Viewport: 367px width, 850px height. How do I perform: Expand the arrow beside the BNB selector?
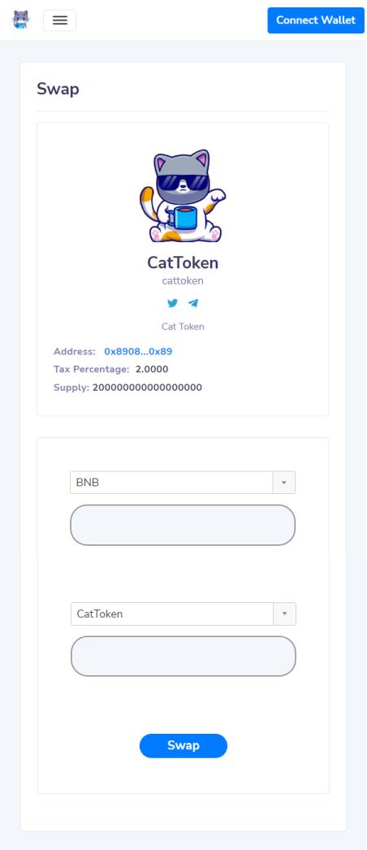[283, 483]
